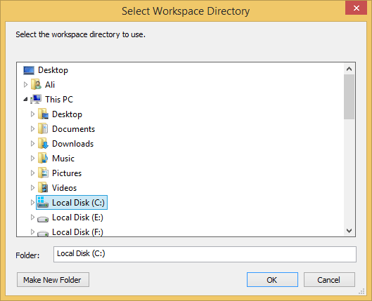Click the Documents folder icon
The width and height of the screenshot is (372, 301).
43,128
